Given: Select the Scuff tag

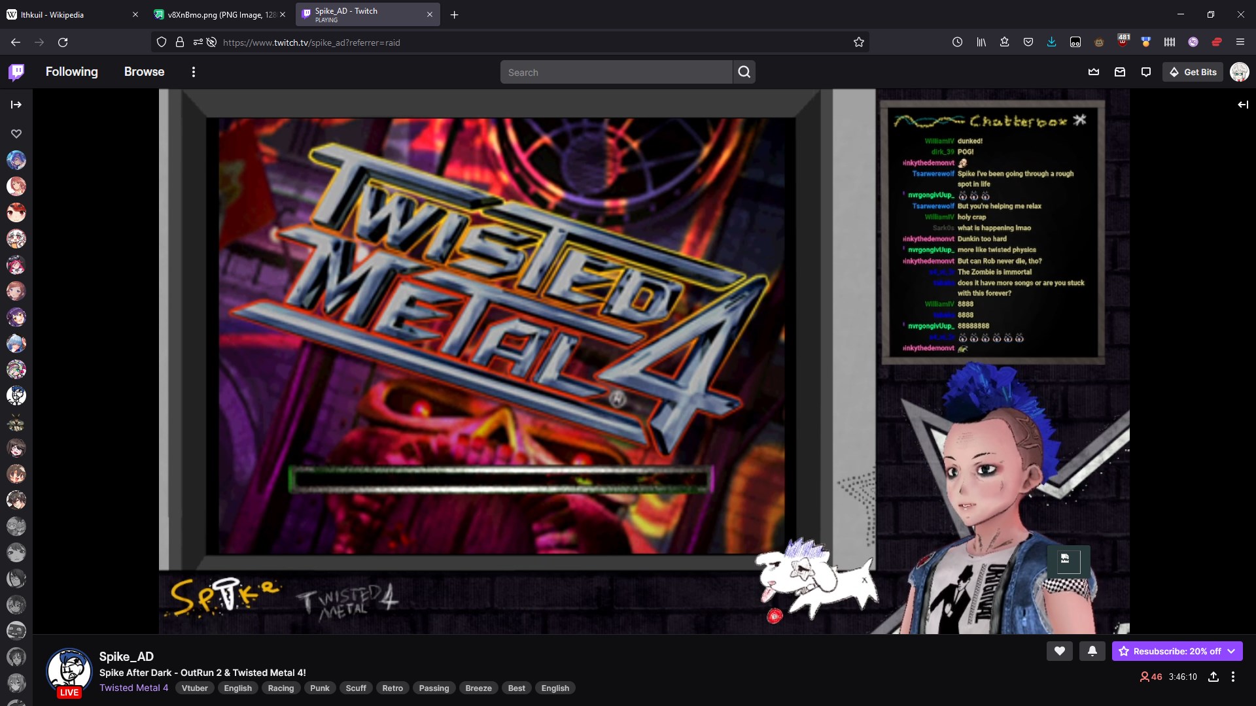Looking at the screenshot, I should point(356,688).
